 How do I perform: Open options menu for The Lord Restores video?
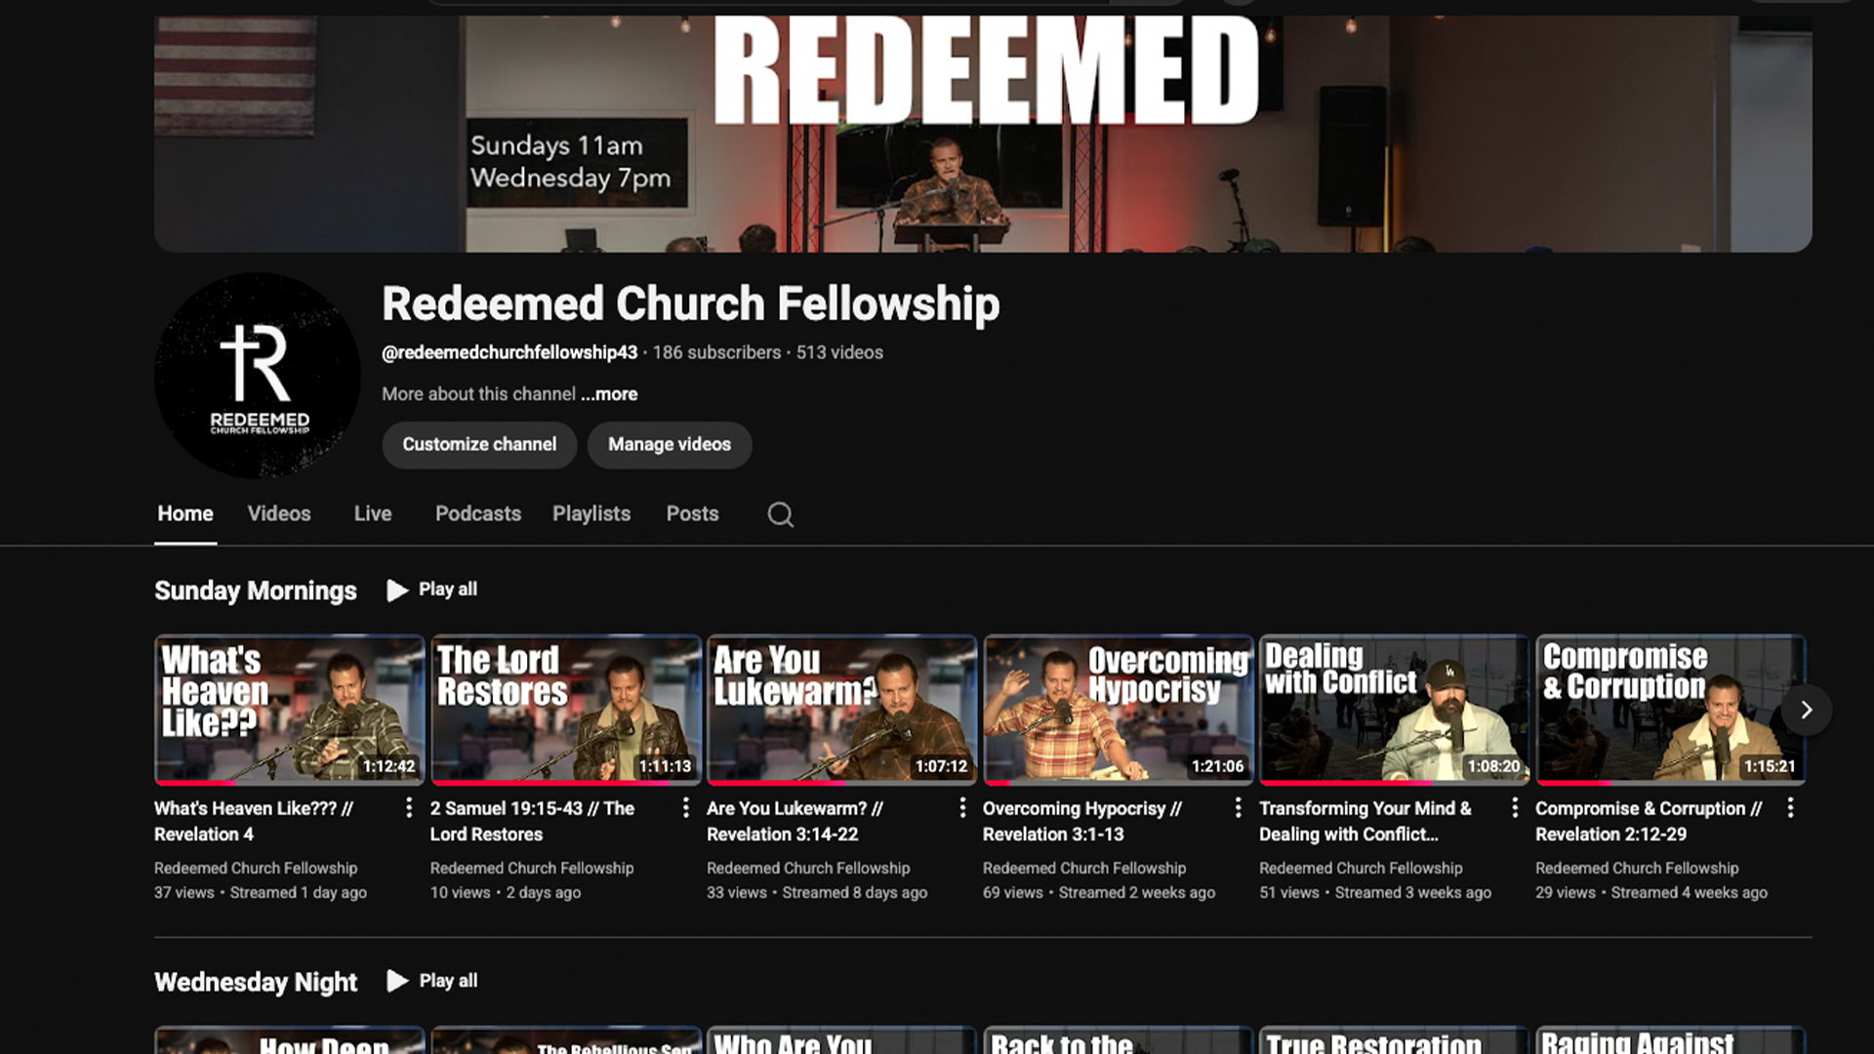pyautogui.click(x=685, y=808)
